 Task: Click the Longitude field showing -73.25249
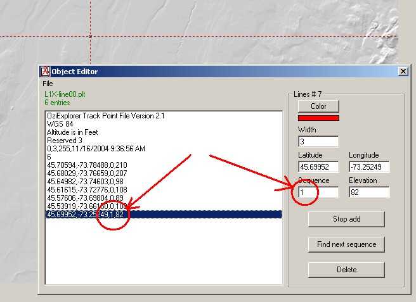pos(368,167)
